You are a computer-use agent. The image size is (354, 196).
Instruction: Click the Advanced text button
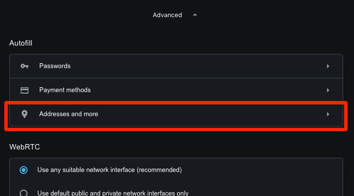tap(167, 15)
